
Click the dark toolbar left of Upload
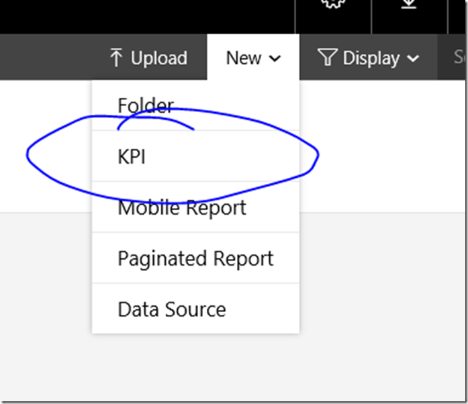pos(47,58)
